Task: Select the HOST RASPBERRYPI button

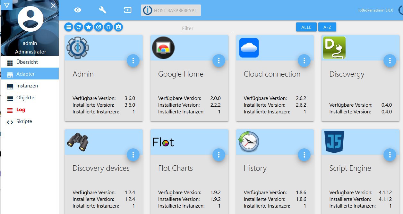Action: 171,10
